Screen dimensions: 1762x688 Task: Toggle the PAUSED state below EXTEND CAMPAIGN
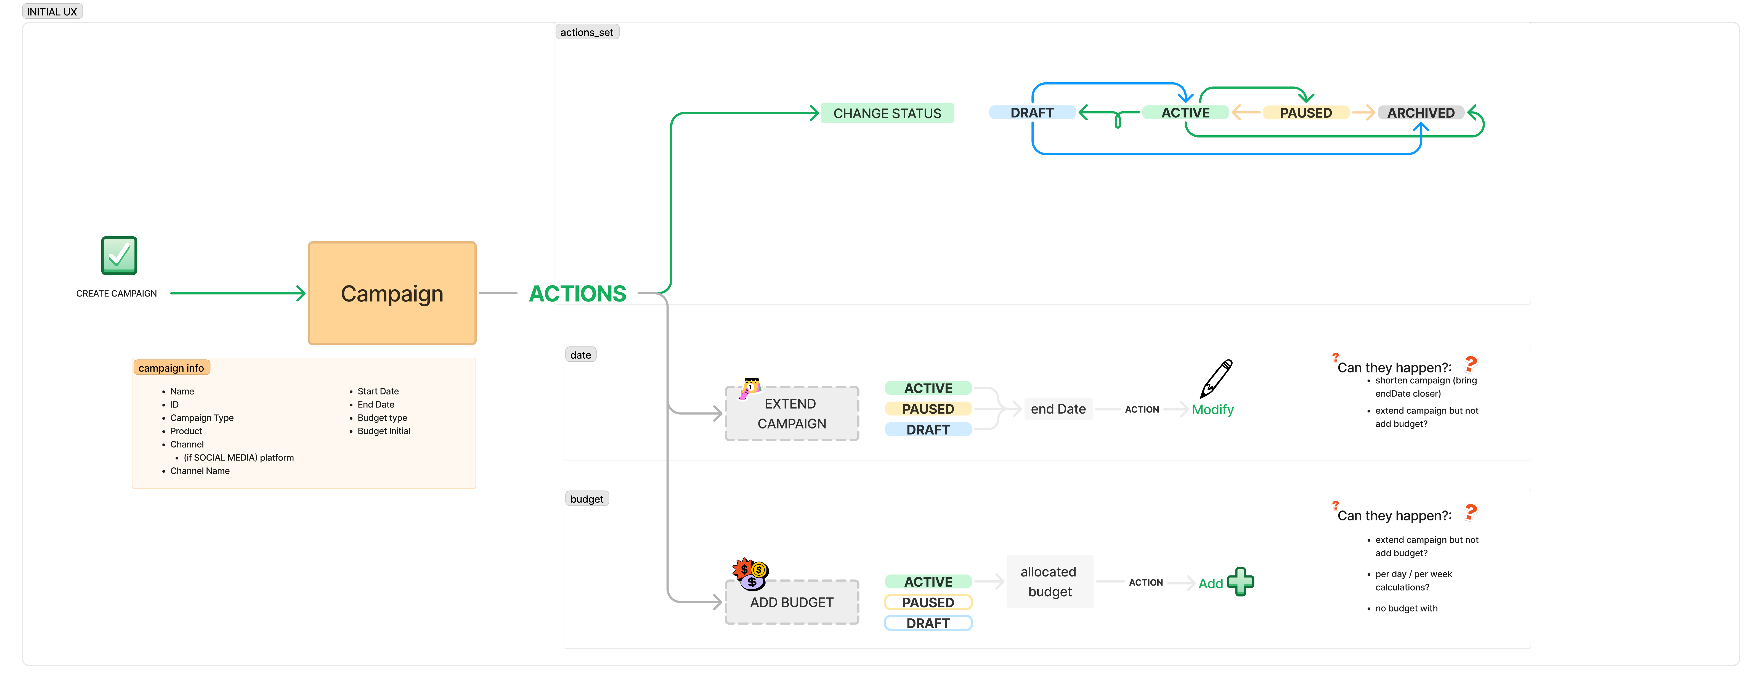click(x=928, y=408)
